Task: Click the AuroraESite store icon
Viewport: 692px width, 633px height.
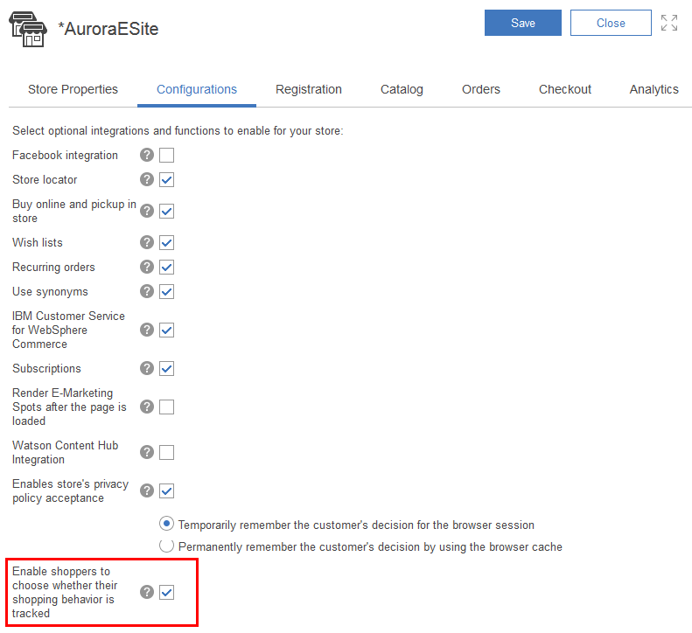Action: coord(28,29)
